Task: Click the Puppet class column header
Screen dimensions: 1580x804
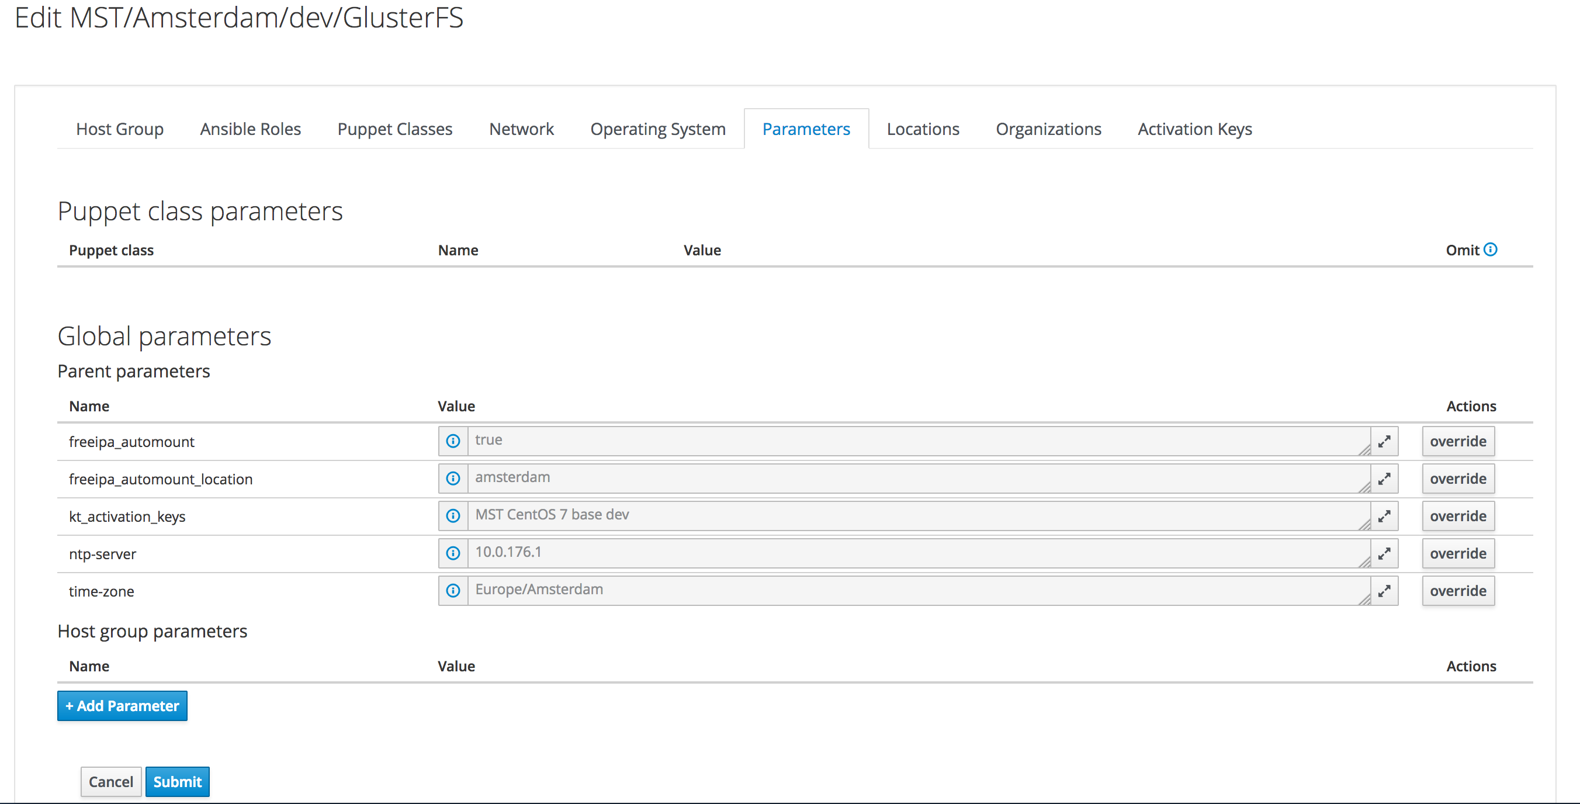Action: 111,250
